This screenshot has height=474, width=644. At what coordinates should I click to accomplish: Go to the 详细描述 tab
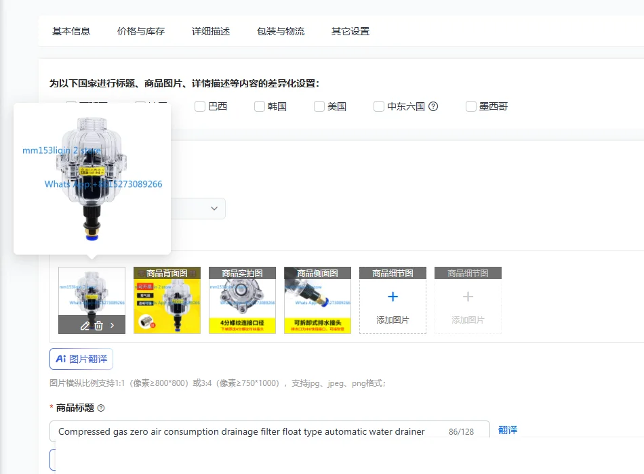[x=211, y=31]
